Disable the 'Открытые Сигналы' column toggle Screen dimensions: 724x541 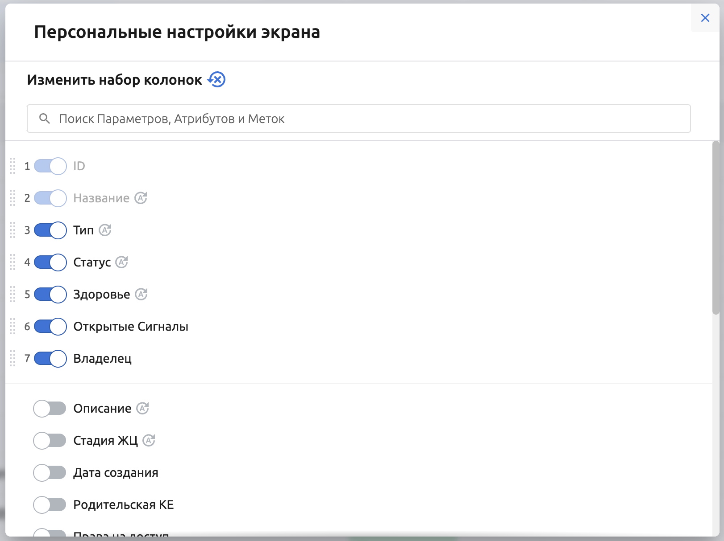(x=50, y=326)
